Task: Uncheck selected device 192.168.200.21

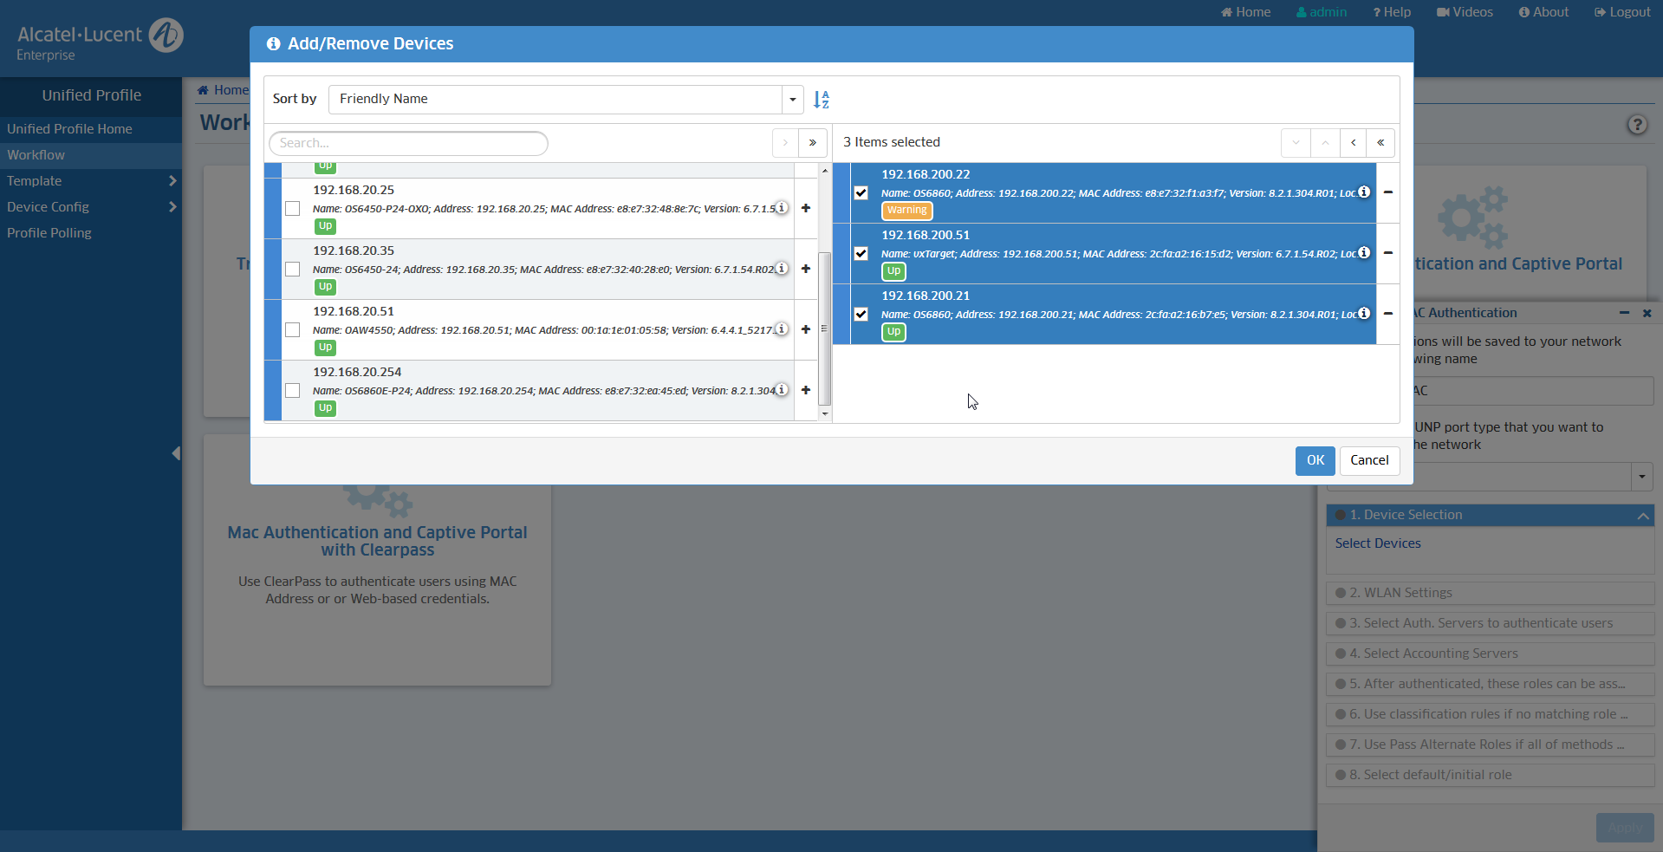Action: pyautogui.click(x=861, y=315)
